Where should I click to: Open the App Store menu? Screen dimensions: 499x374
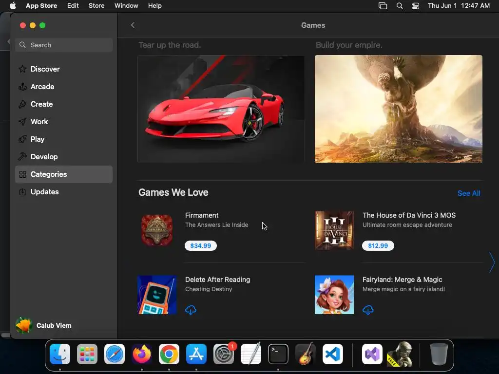41,6
